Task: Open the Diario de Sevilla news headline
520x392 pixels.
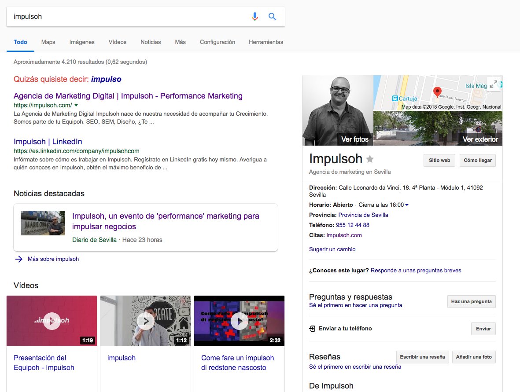Action: [166, 221]
